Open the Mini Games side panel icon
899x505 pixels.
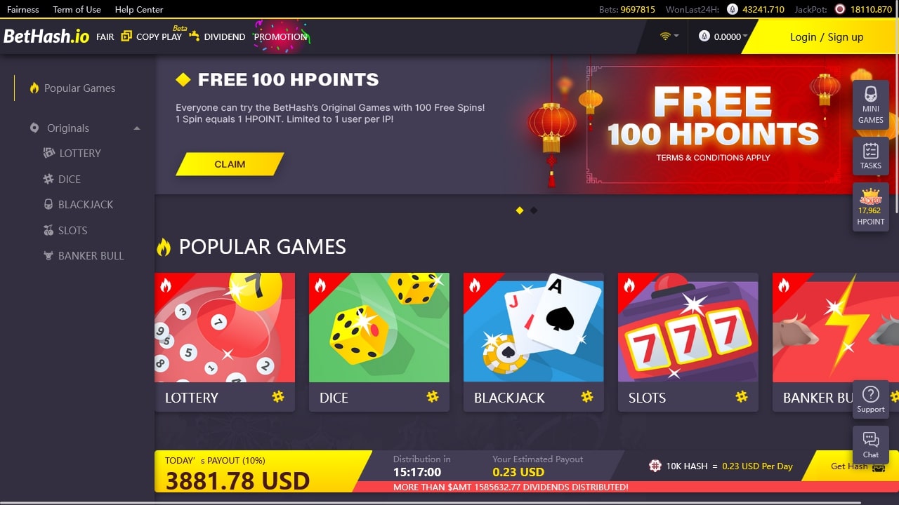(x=870, y=105)
